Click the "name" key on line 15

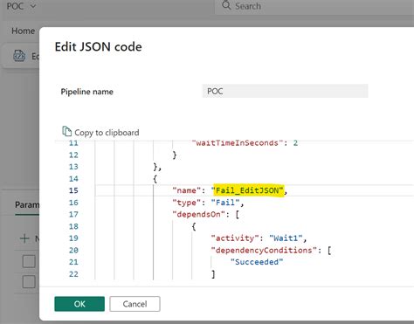[186, 190]
